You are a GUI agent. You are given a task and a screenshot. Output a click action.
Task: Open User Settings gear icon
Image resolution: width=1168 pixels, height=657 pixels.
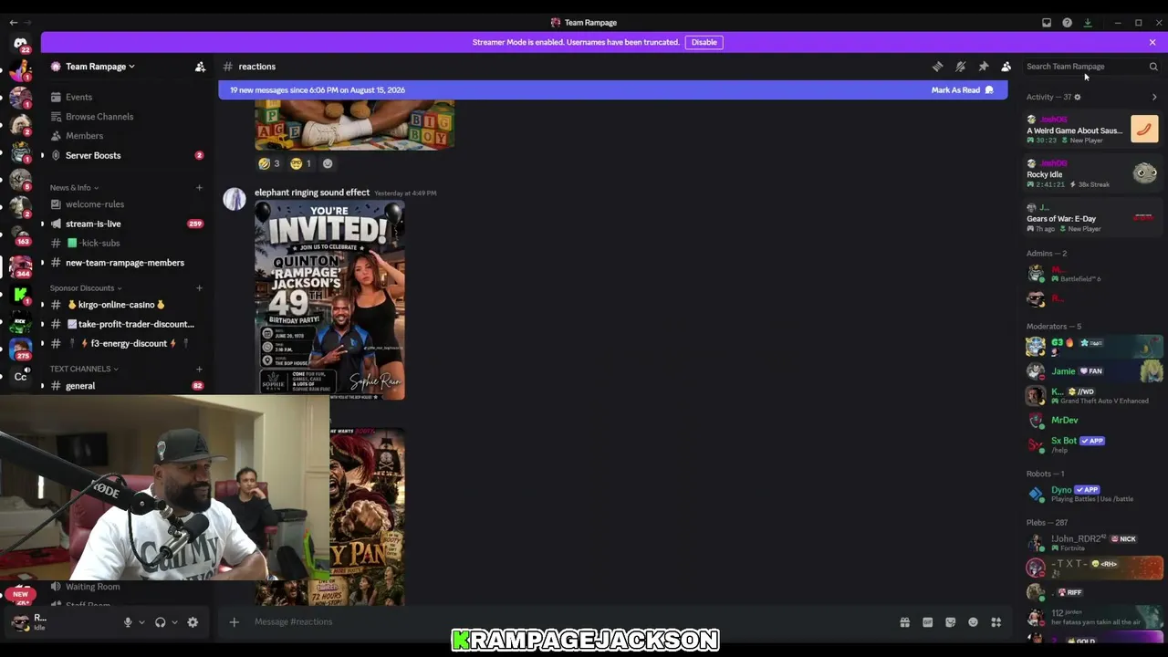tap(193, 622)
